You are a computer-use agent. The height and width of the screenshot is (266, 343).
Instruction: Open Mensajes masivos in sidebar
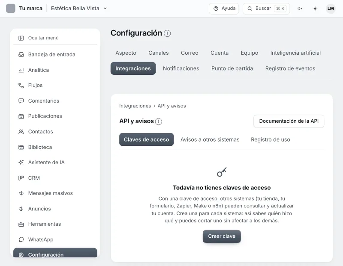pos(55,193)
